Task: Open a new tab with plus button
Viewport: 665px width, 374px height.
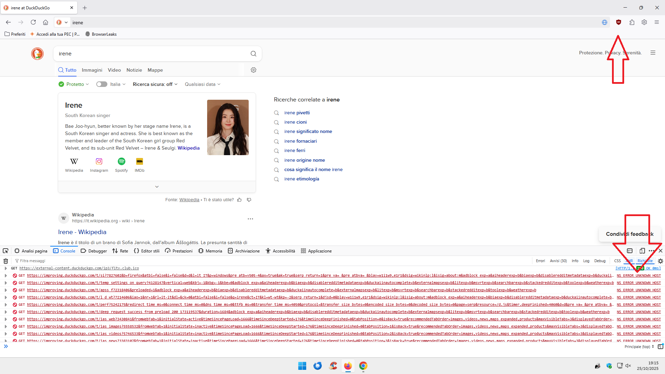Action: pyautogui.click(x=85, y=8)
